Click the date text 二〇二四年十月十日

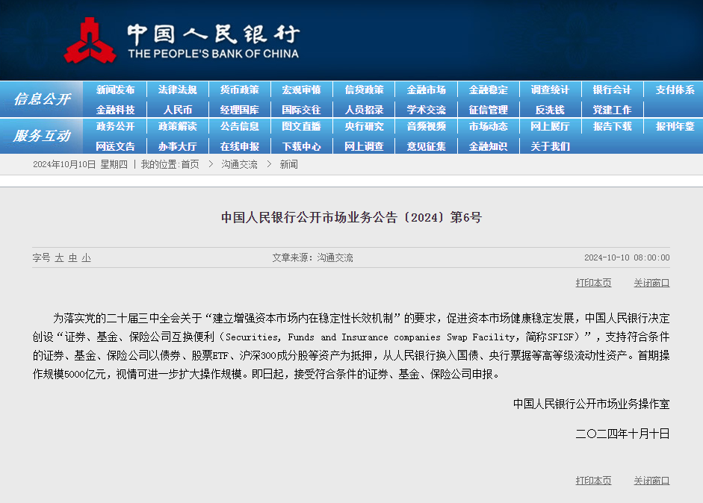pos(623,434)
